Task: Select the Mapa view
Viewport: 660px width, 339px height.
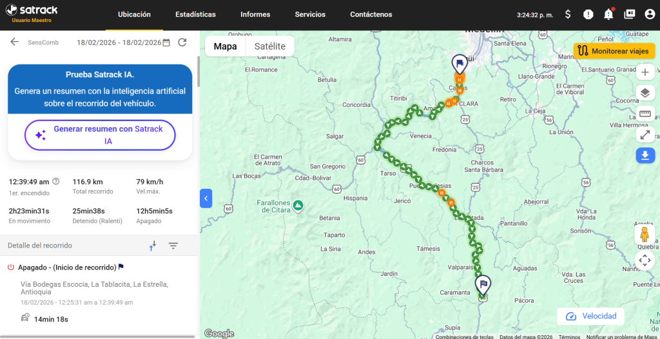Action: (225, 46)
